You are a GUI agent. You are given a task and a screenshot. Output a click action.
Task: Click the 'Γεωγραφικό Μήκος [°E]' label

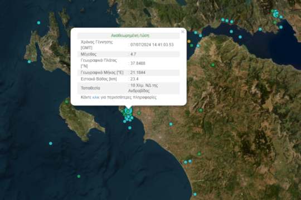coord(102,73)
